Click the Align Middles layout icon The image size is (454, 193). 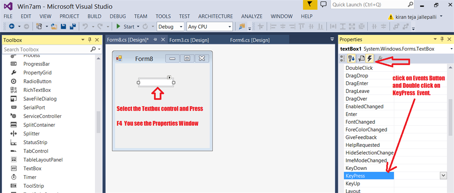click(311, 26)
